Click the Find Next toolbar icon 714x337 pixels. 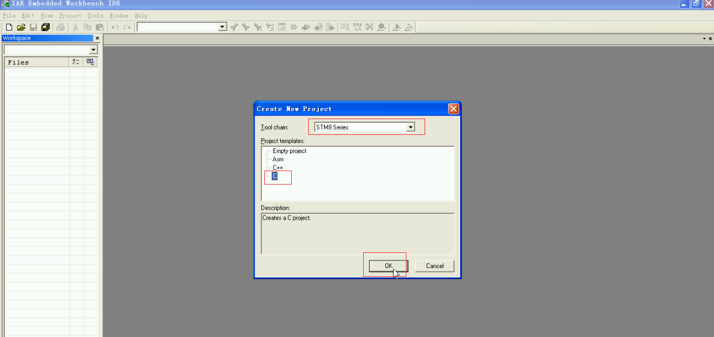(x=246, y=27)
